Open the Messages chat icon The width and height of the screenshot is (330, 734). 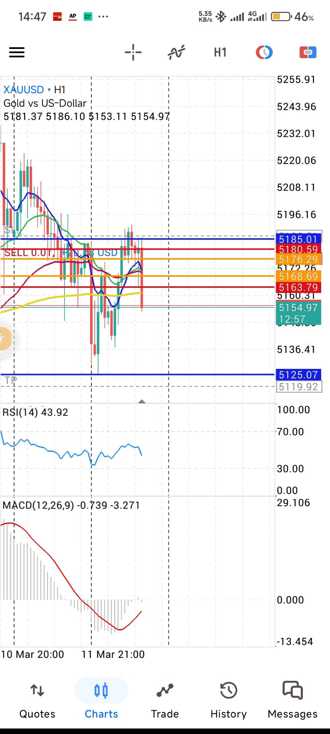[293, 690]
